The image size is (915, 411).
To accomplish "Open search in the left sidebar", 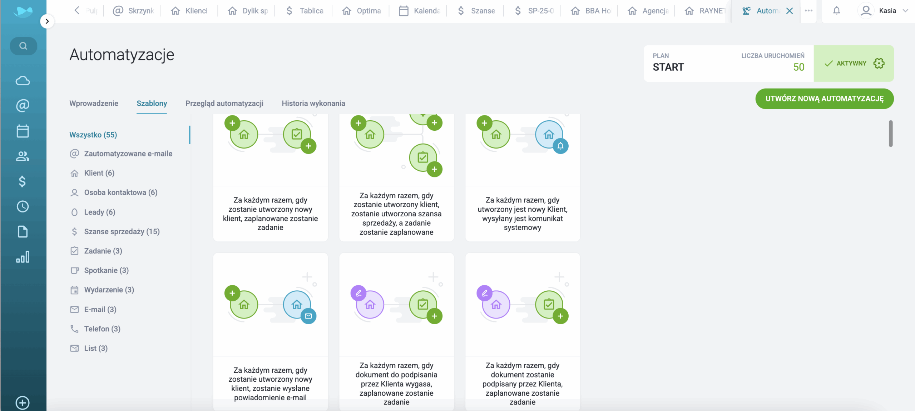I will tap(23, 46).
